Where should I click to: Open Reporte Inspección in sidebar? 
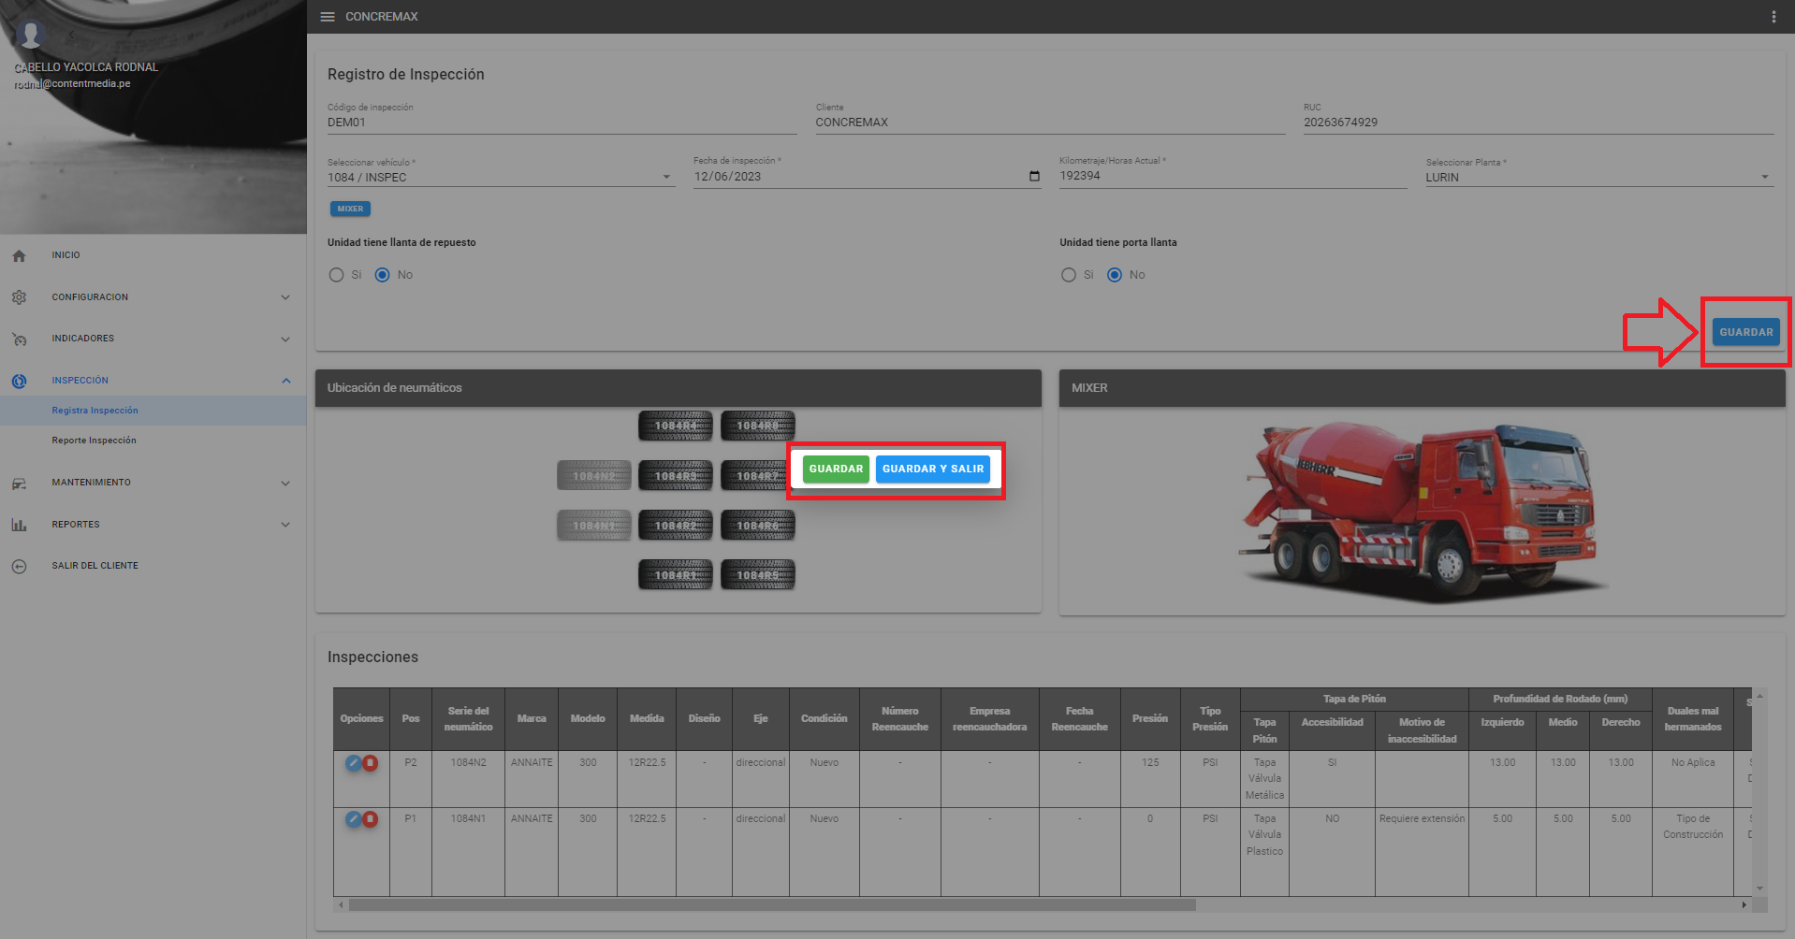click(94, 441)
